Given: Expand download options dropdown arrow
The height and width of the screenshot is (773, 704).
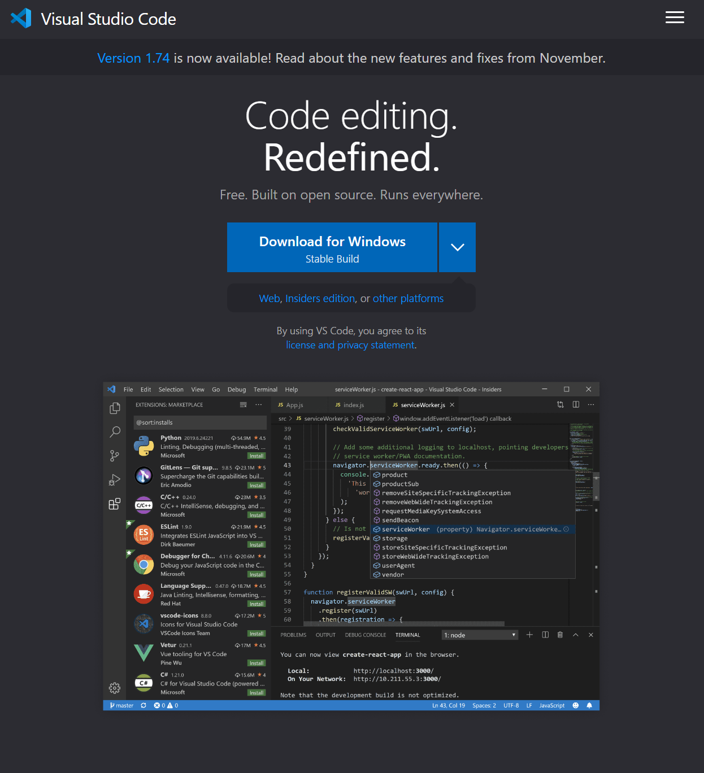Looking at the screenshot, I should [x=458, y=247].
